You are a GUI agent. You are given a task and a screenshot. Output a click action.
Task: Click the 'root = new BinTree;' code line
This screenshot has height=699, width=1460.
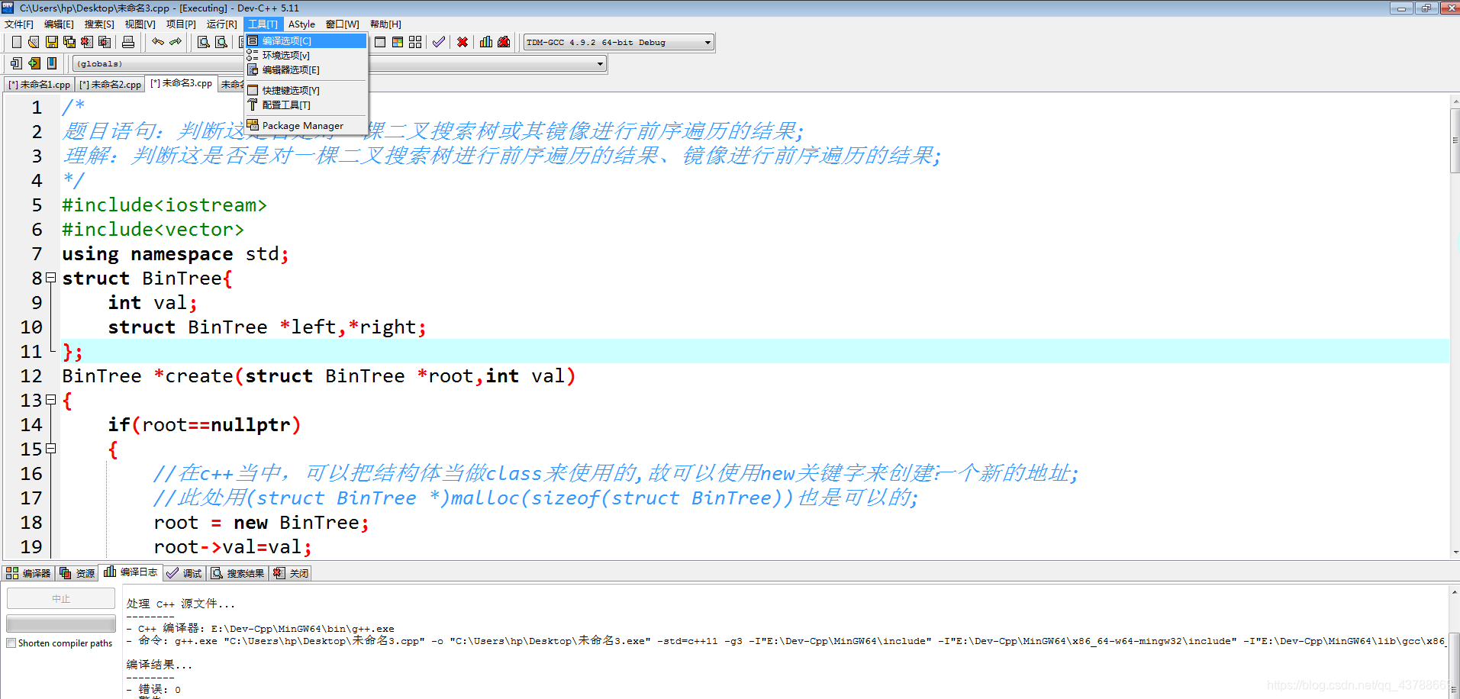click(x=261, y=523)
